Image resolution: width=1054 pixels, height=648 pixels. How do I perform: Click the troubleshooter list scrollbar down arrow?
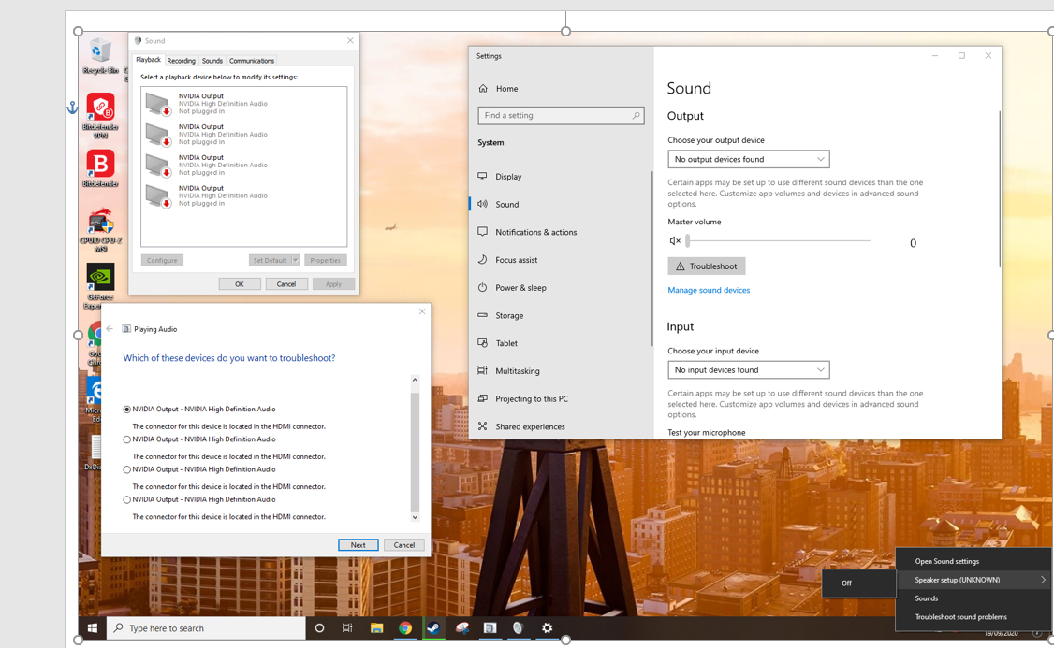pos(415,517)
